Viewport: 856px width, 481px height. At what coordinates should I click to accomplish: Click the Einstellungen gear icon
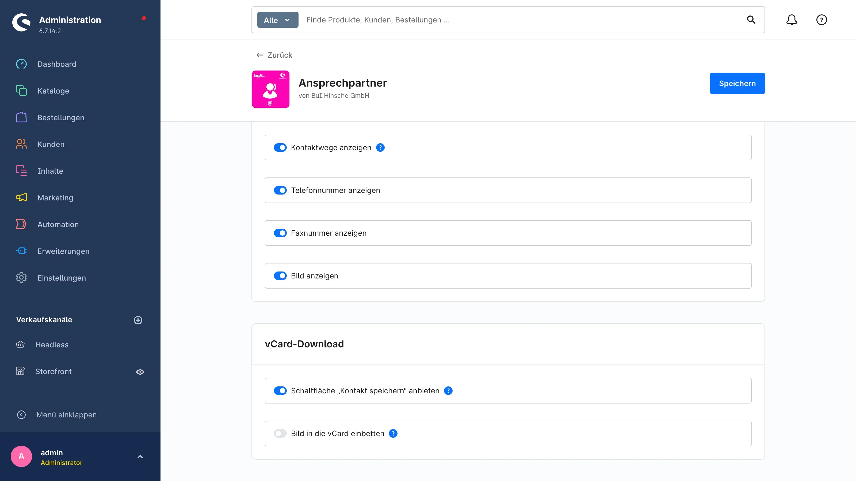(x=21, y=278)
